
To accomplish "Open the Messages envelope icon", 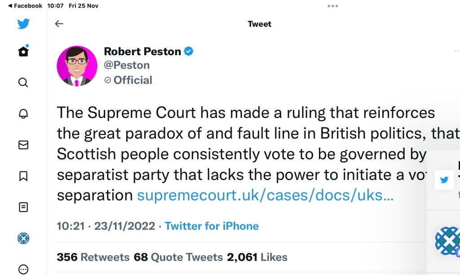I will click(x=23, y=145).
